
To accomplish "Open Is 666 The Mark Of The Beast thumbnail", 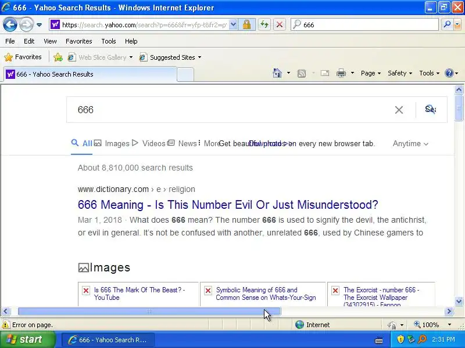I will pyautogui.click(x=138, y=294).
